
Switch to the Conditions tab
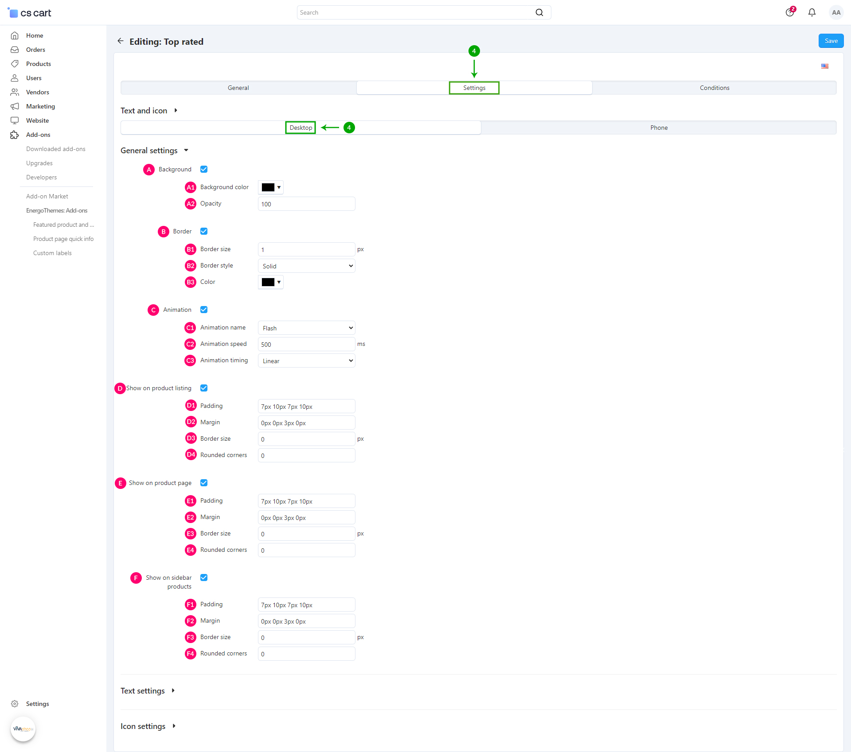pos(714,88)
